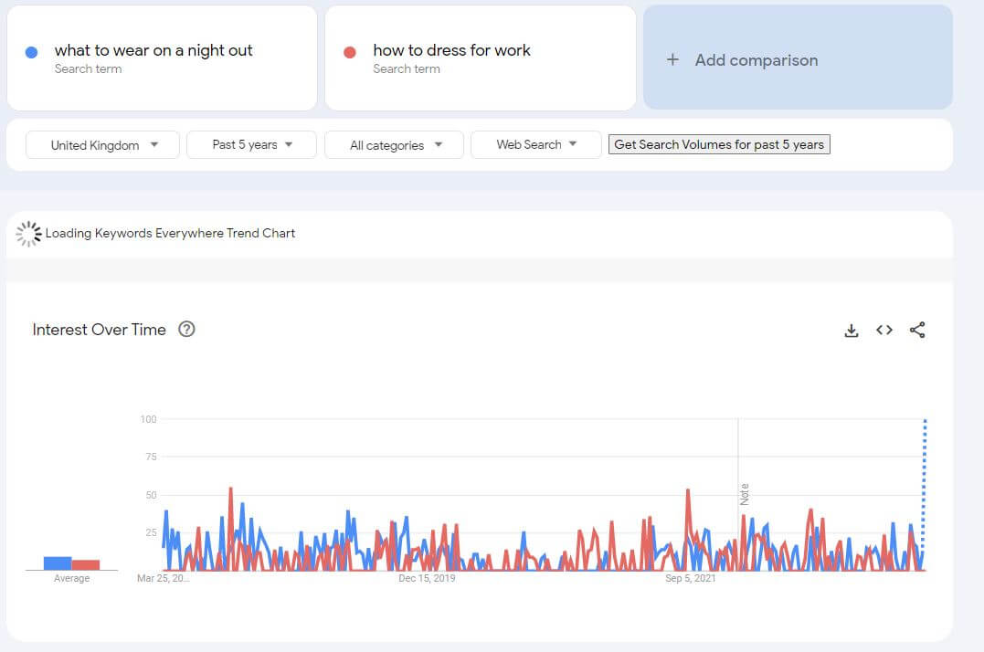984x652 pixels.
Task: Click the 25 value on the y-axis
Action: (151, 532)
